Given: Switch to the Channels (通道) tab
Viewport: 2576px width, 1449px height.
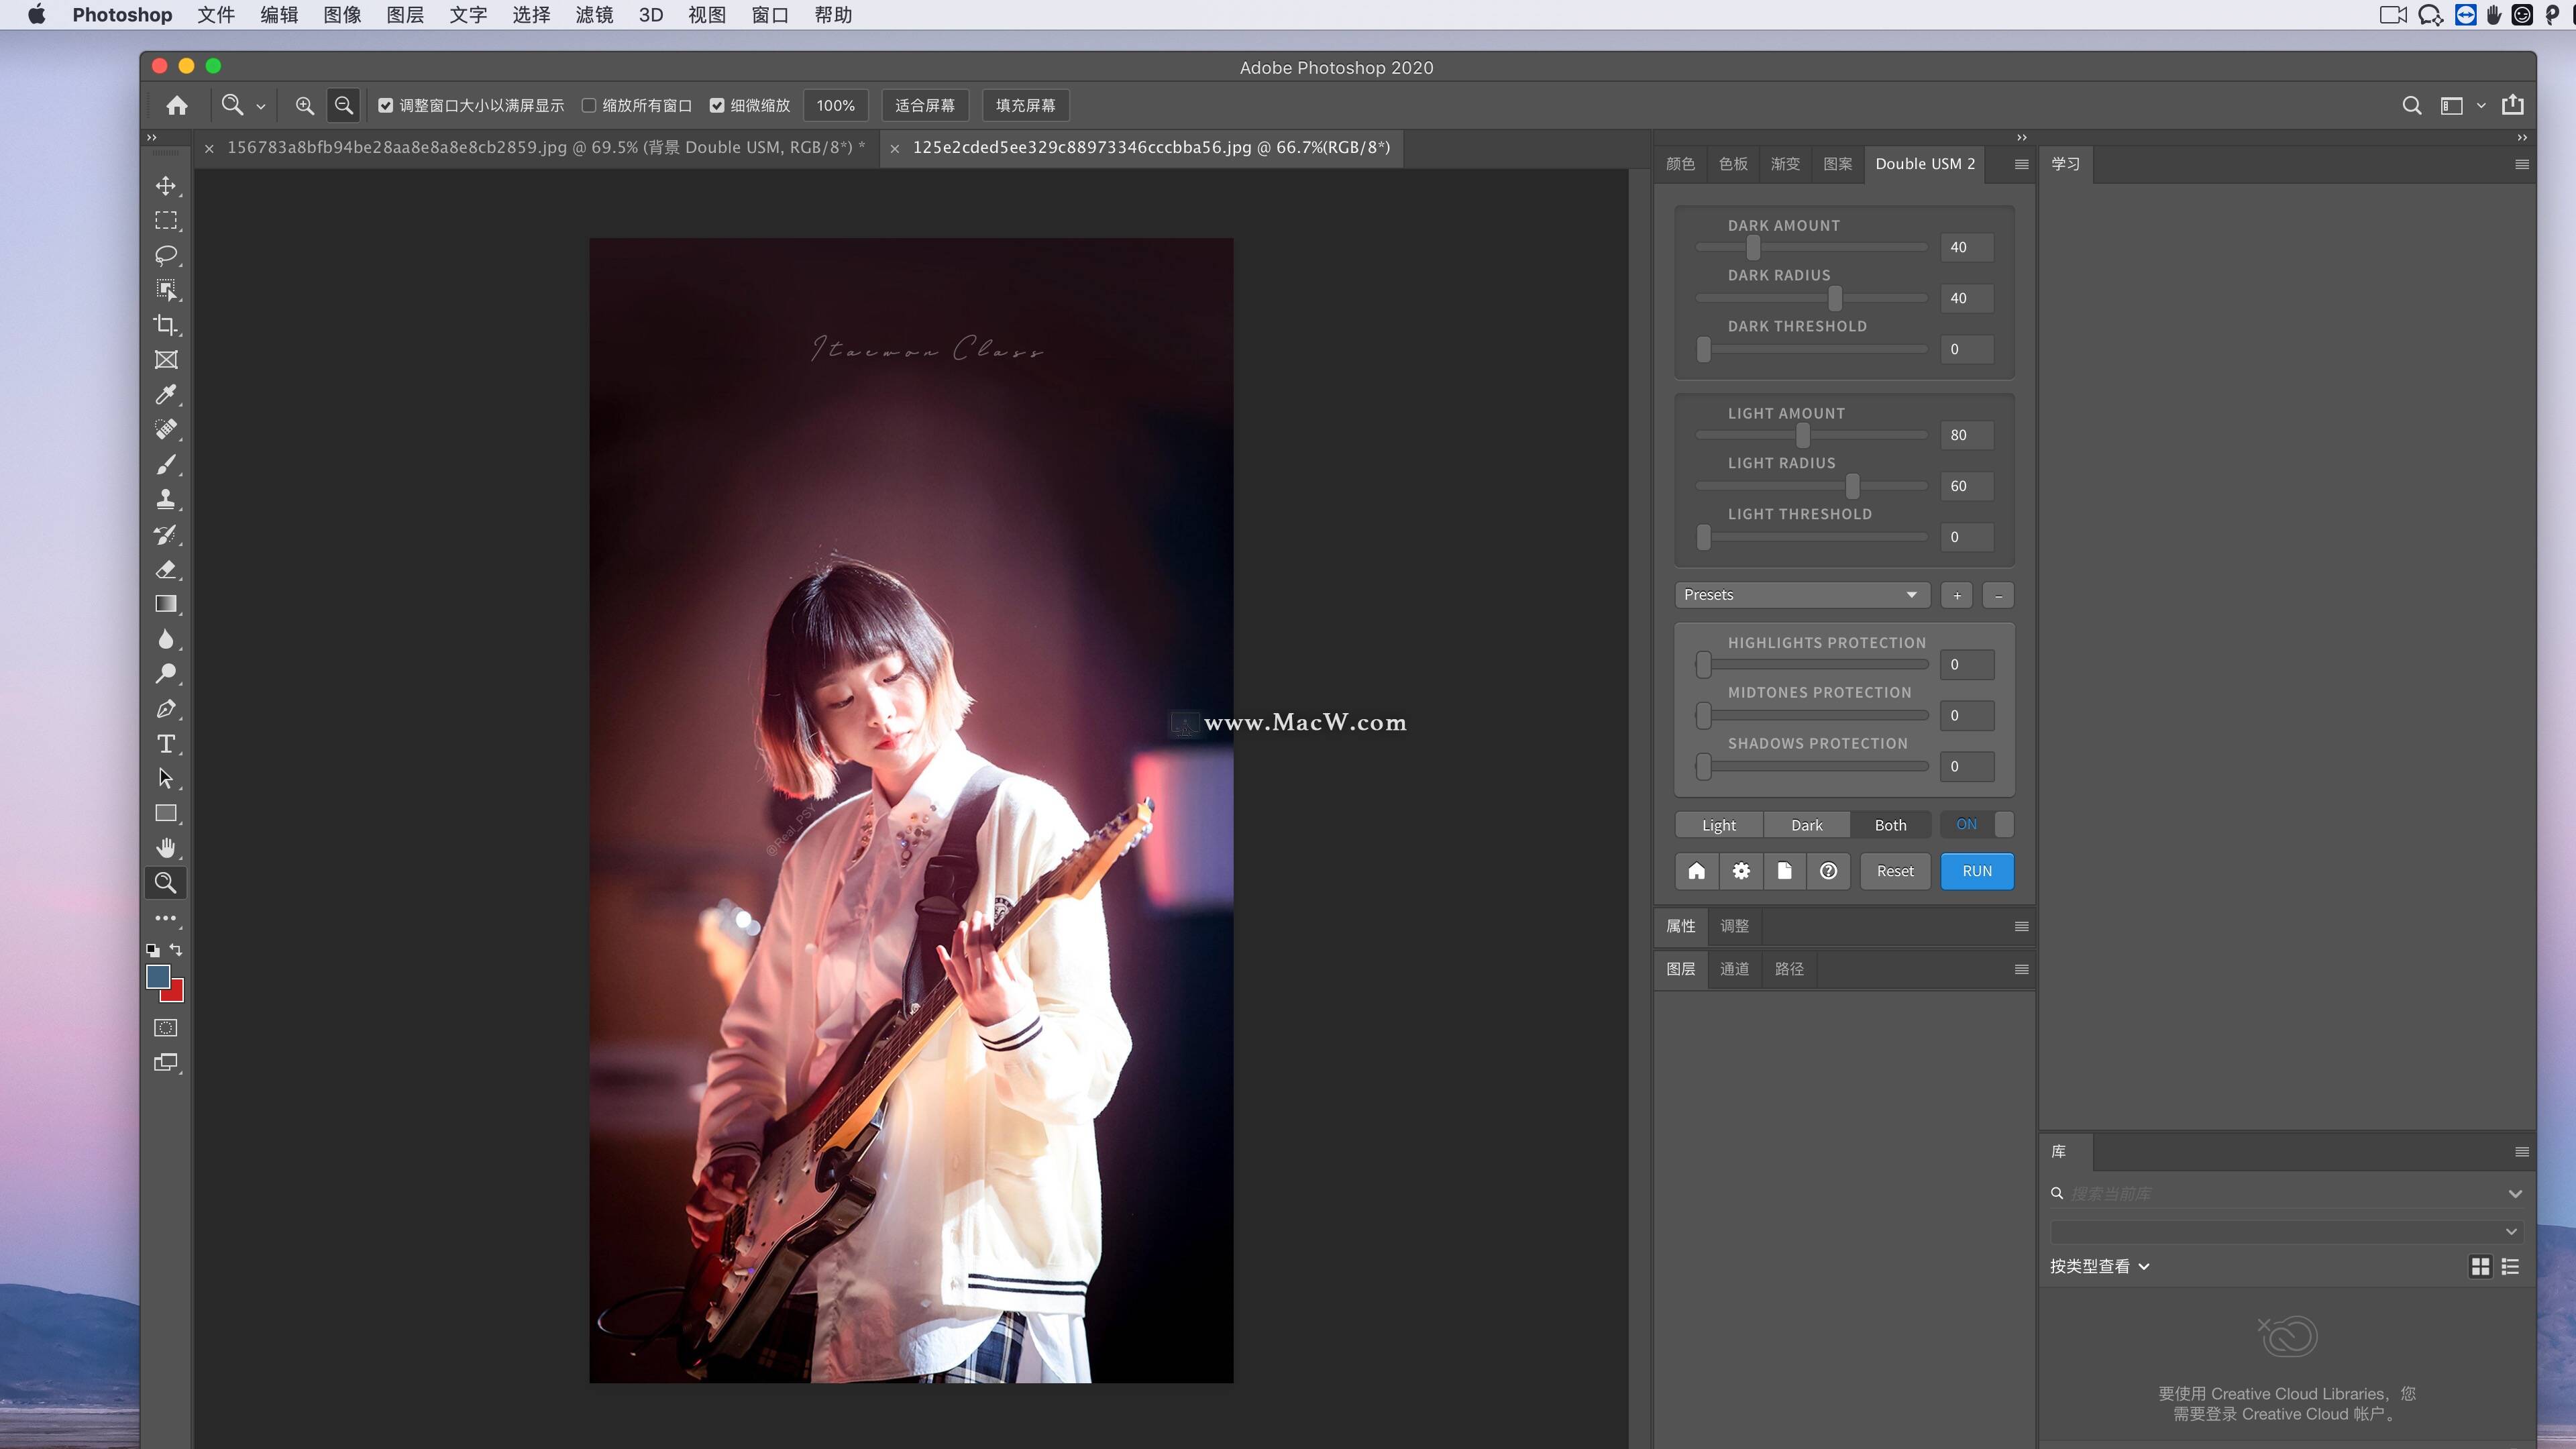Looking at the screenshot, I should [x=1734, y=969].
